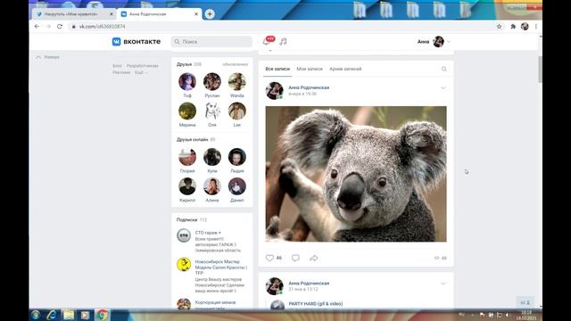
Task: Open the PARTY HARD (gif & video) link
Action: tap(315, 303)
